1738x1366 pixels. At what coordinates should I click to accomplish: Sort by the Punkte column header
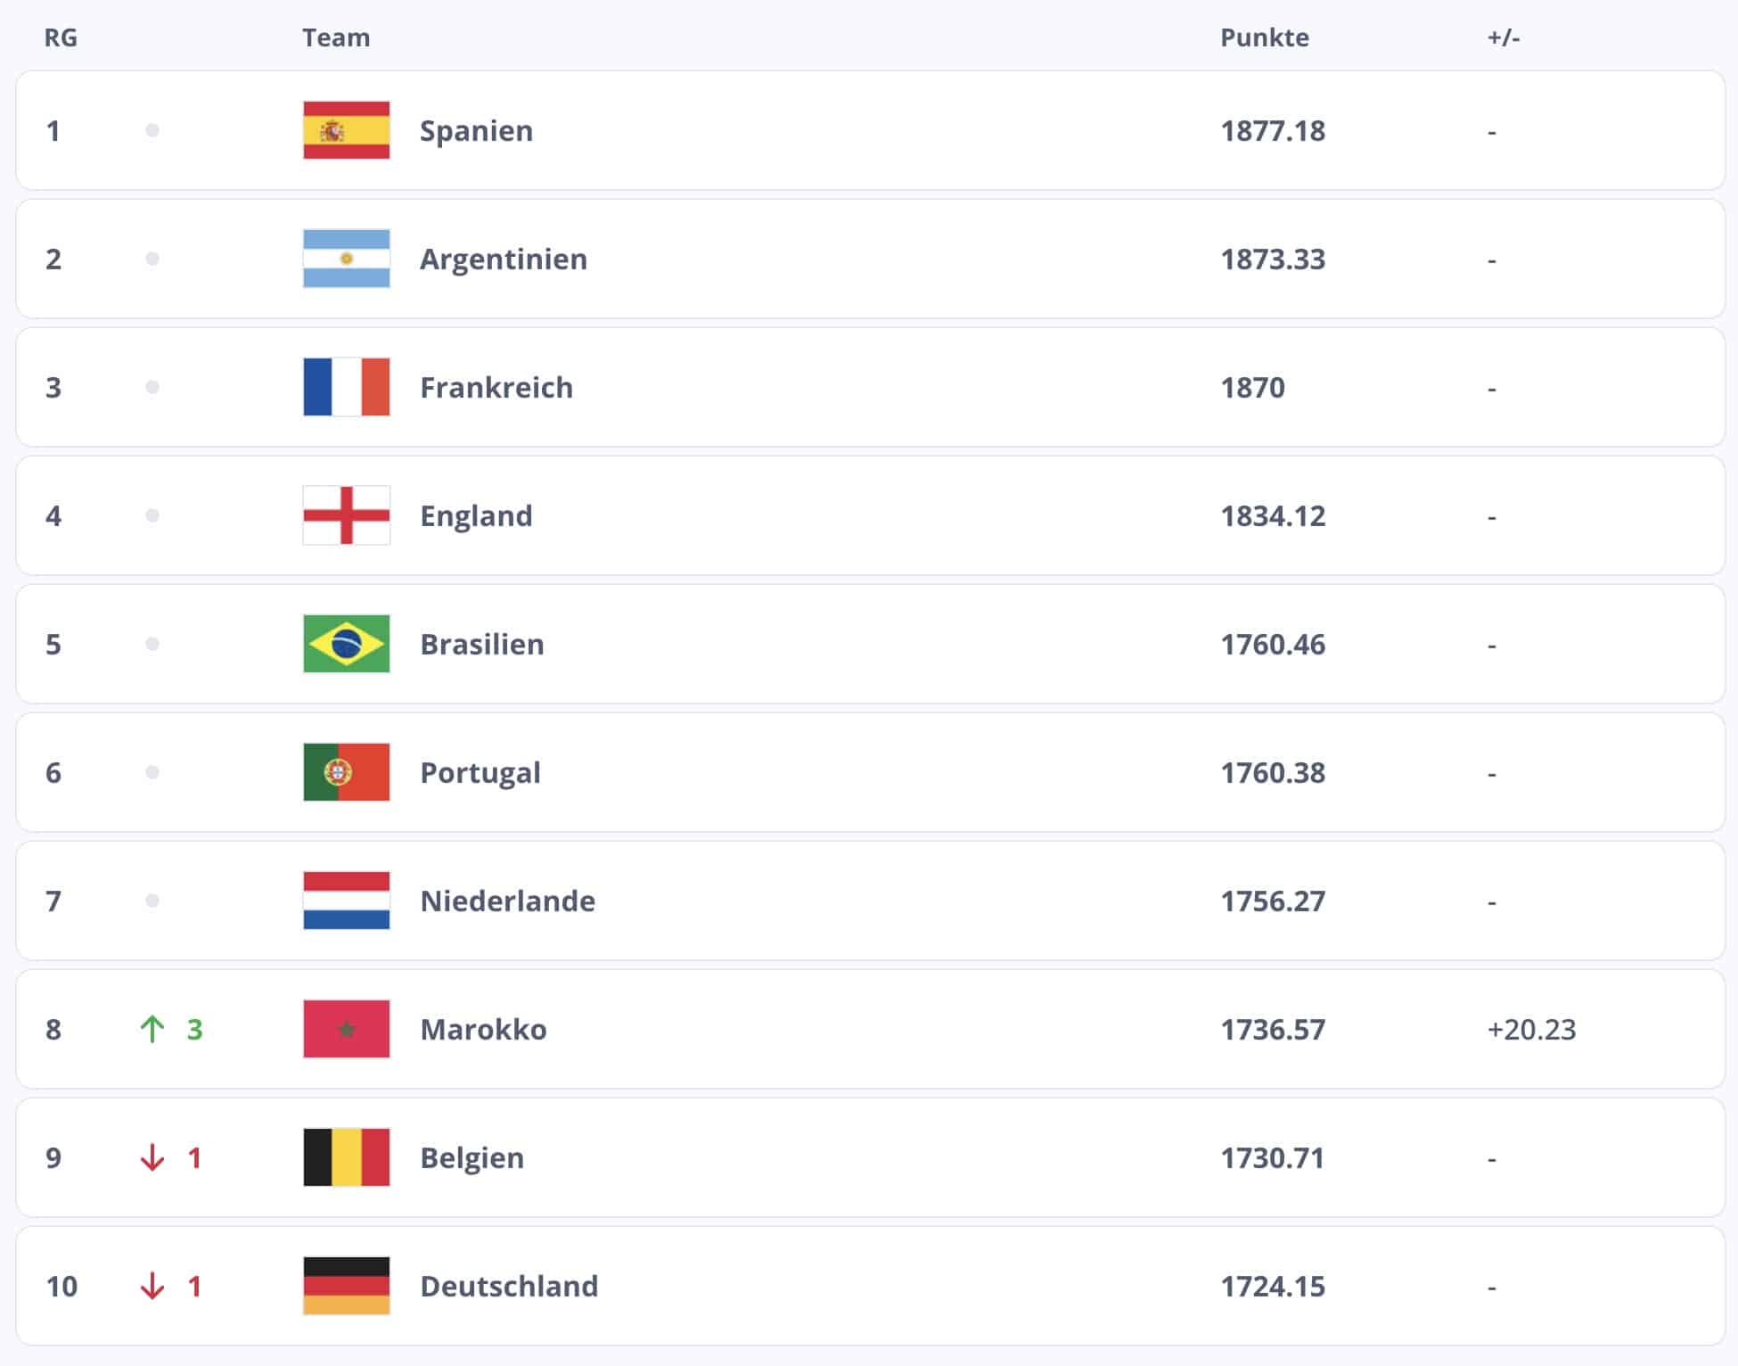(1264, 37)
